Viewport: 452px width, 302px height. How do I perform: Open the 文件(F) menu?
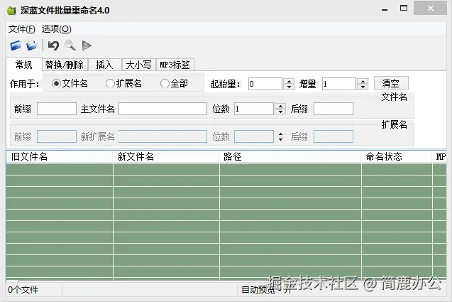pos(21,29)
